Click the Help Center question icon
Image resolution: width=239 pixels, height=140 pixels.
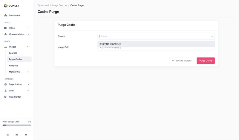pyautogui.click(x=5, y=97)
